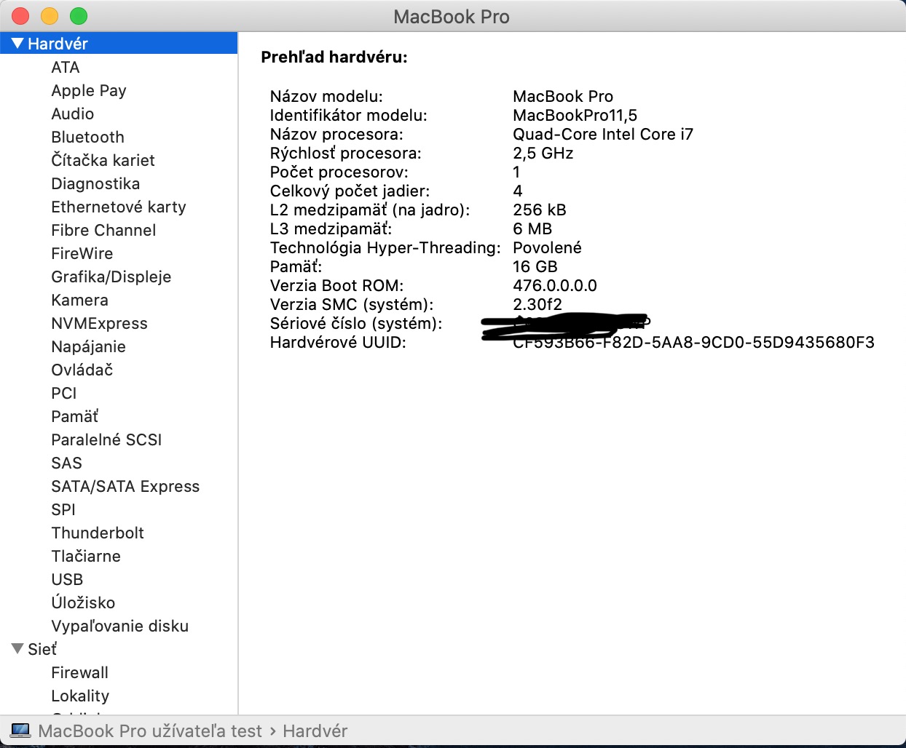The height and width of the screenshot is (748, 906).
Task: Select Fibre Channel entry
Action: pyautogui.click(x=103, y=230)
